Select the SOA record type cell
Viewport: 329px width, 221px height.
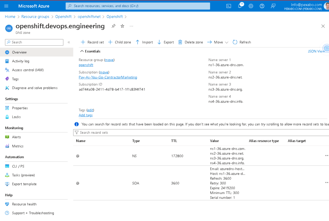[x=136, y=183]
